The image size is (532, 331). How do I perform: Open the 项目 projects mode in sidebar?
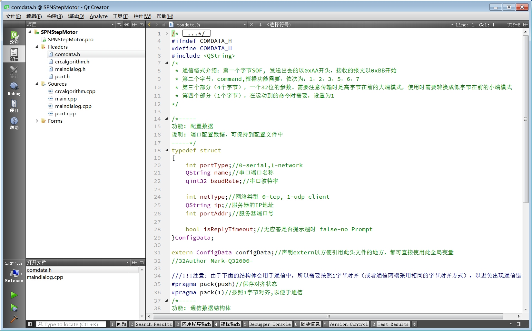coord(14,106)
